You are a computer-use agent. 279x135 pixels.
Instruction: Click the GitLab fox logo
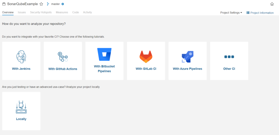click(146, 57)
